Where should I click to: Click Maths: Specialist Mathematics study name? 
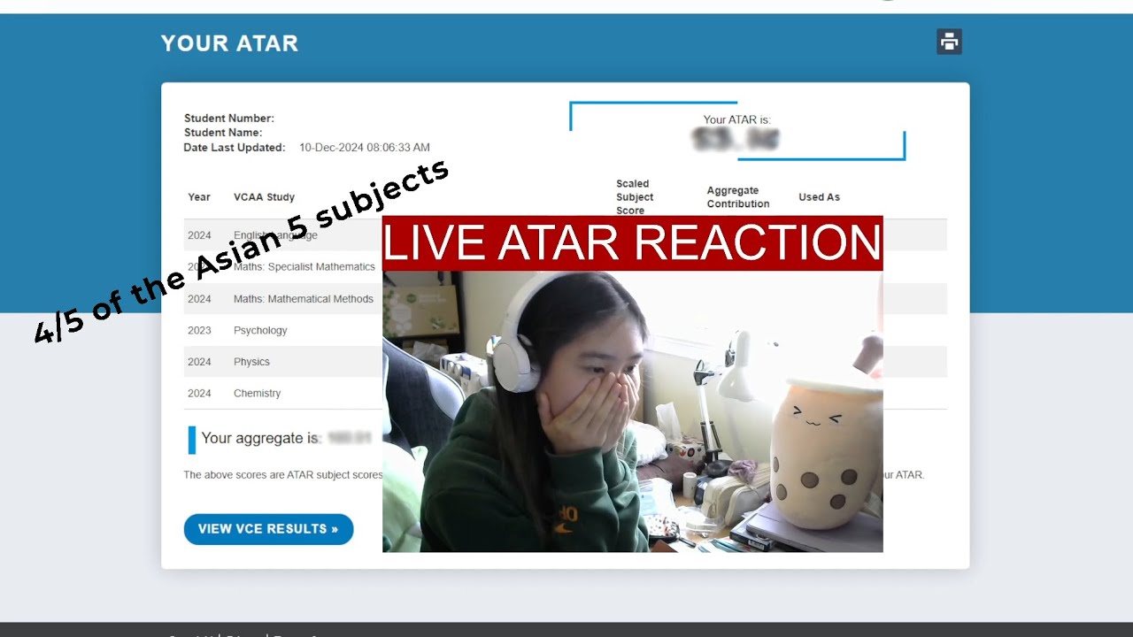tap(304, 267)
